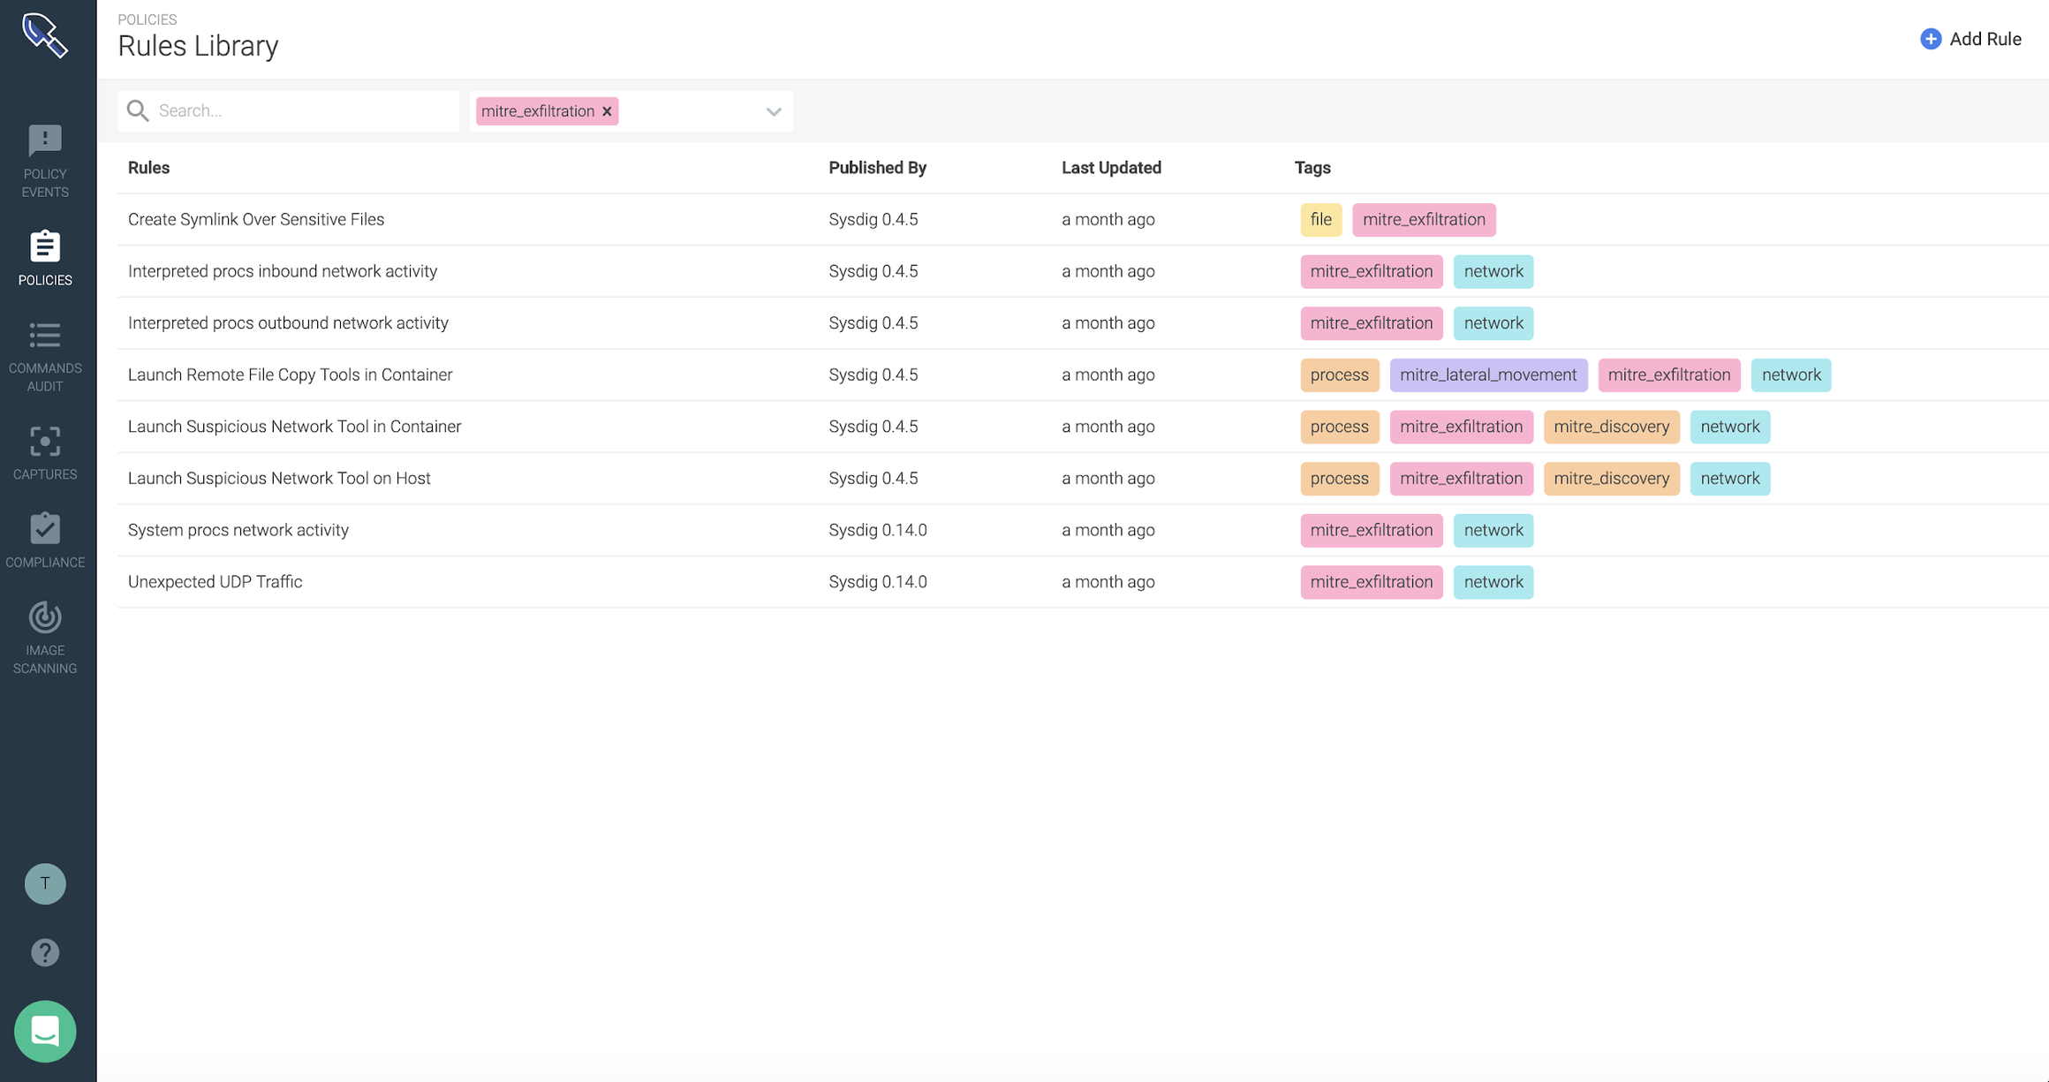Image resolution: width=2049 pixels, height=1082 pixels.
Task: Click the network tag on System procs row
Action: click(1493, 530)
